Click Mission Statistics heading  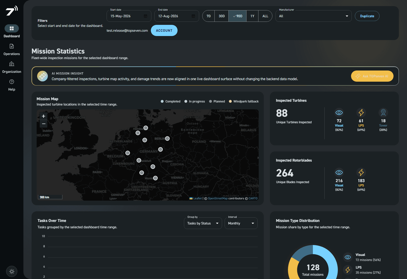(x=58, y=51)
